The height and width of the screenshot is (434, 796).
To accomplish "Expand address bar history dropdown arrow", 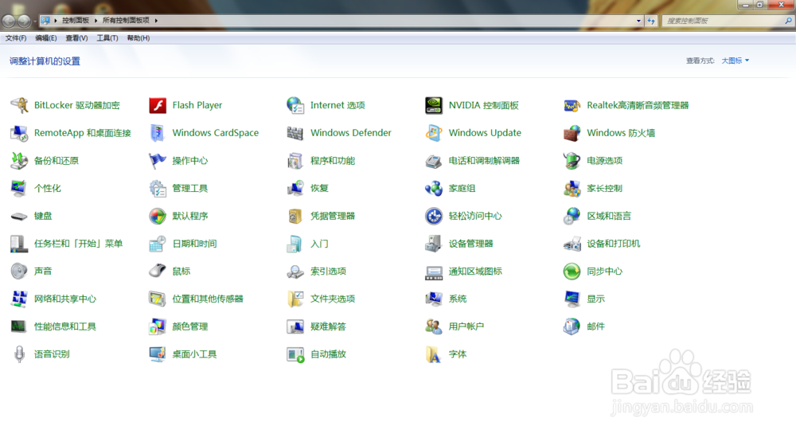I will 638,21.
